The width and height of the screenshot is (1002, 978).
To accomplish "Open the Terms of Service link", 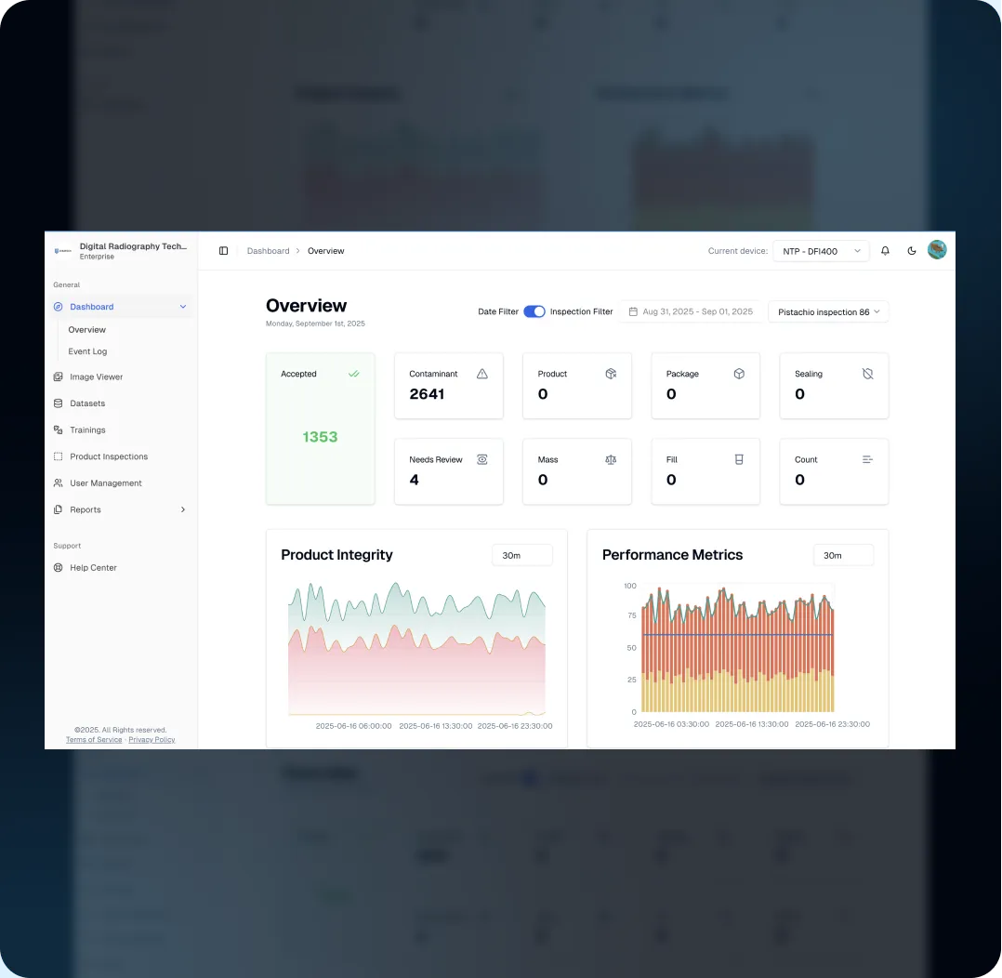I will (93, 739).
